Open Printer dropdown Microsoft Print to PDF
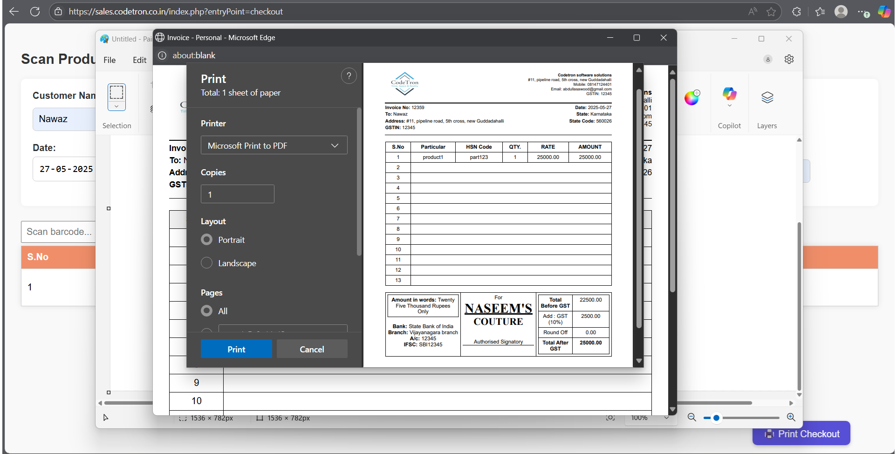The image size is (896, 454). tap(274, 145)
